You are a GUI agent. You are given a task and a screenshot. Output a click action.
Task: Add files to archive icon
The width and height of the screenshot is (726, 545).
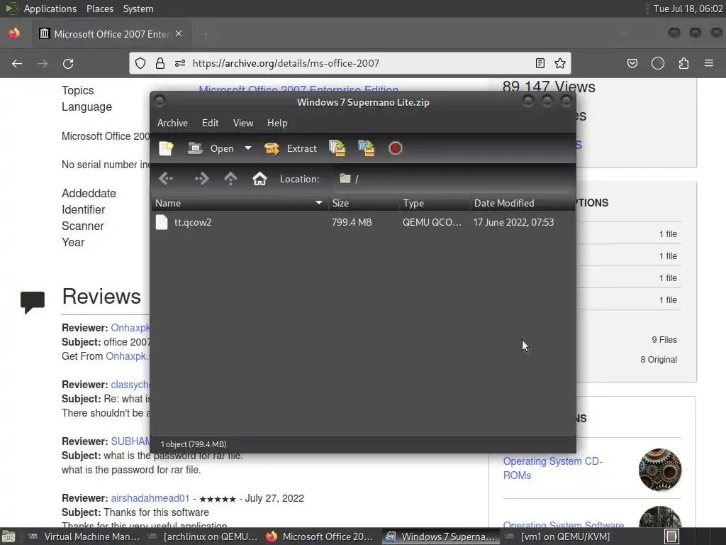[x=337, y=148]
